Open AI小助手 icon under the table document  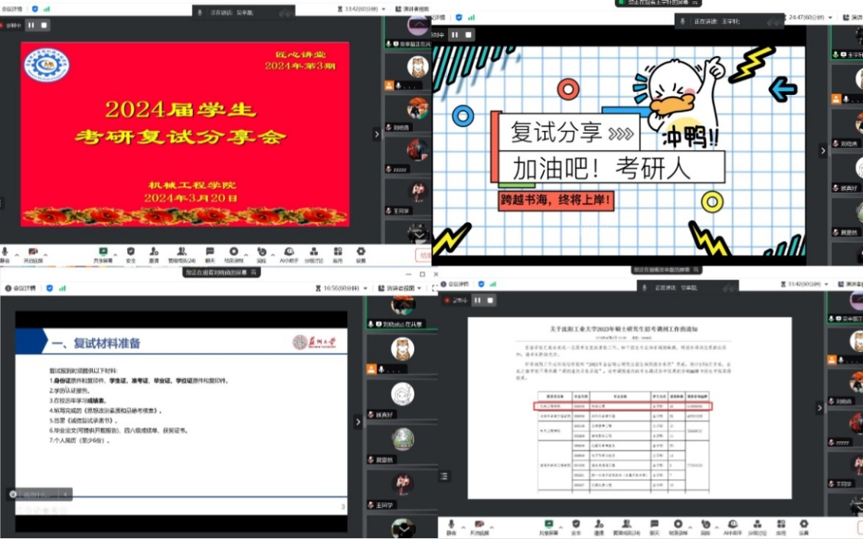click(733, 527)
